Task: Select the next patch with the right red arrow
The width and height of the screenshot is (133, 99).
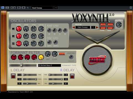Action: [x=97, y=27]
